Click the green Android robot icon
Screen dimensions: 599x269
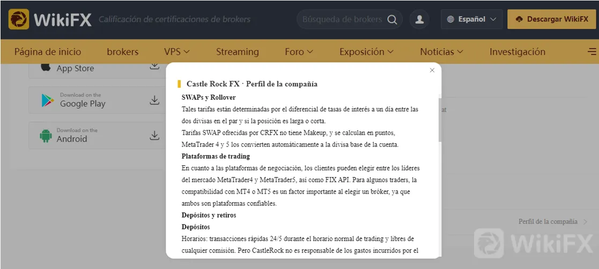tap(46, 136)
